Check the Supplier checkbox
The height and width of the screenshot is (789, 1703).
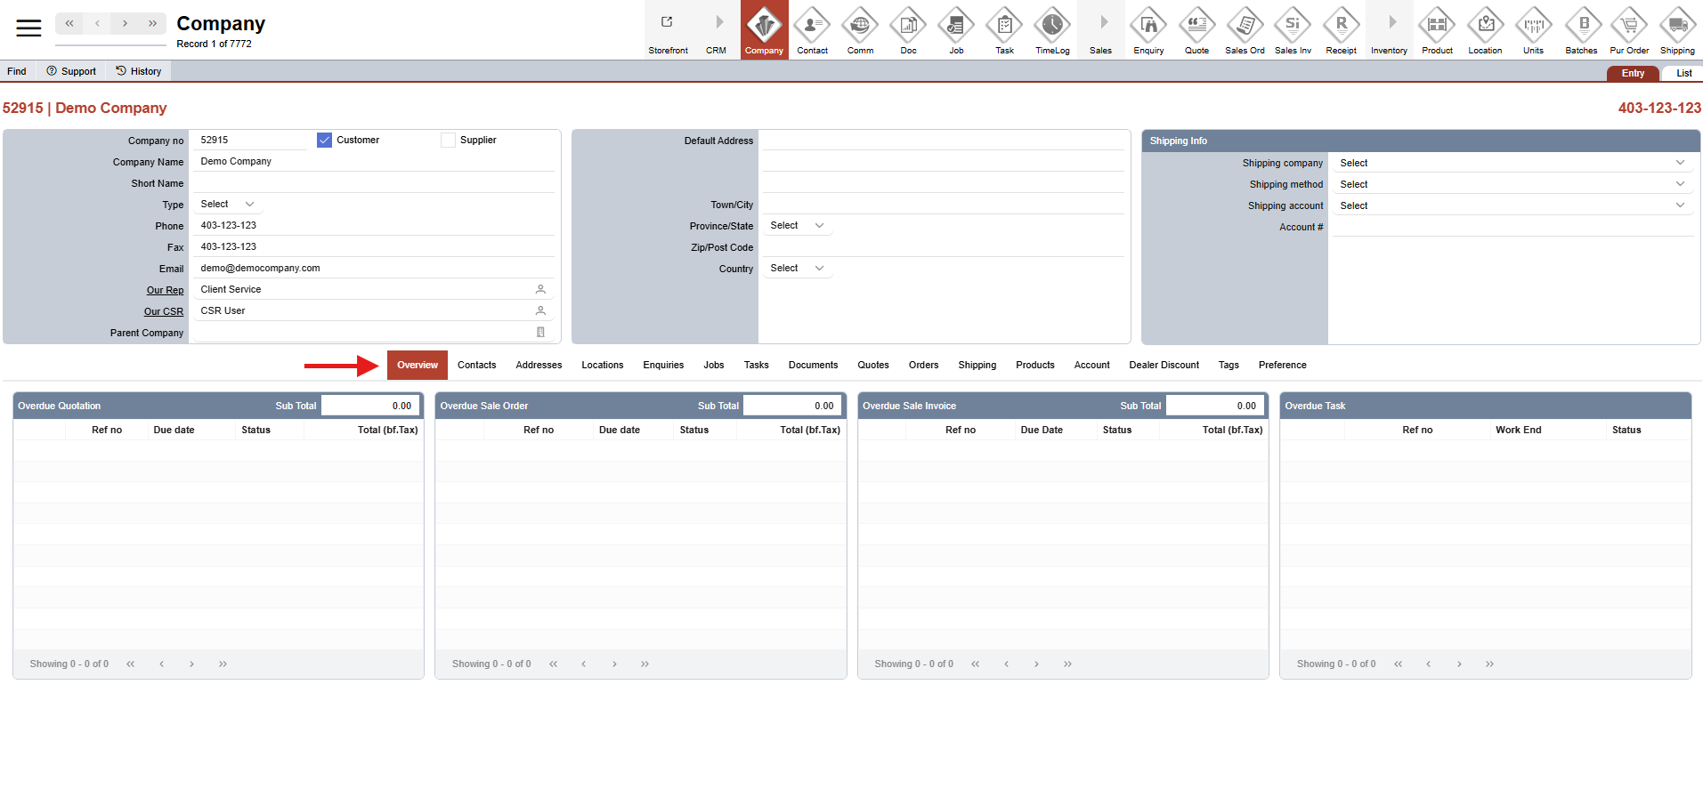[x=449, y=141]
